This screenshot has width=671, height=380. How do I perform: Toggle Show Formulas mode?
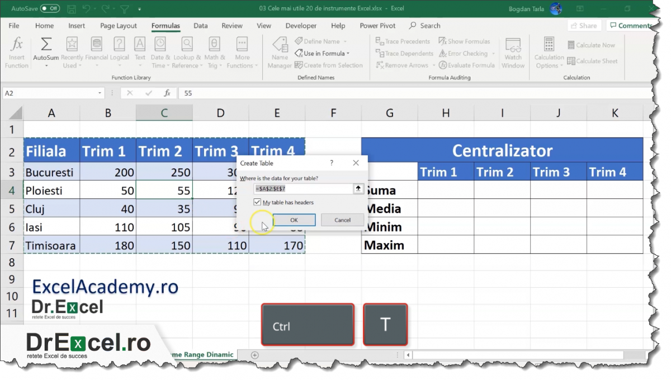click(465, 41)
